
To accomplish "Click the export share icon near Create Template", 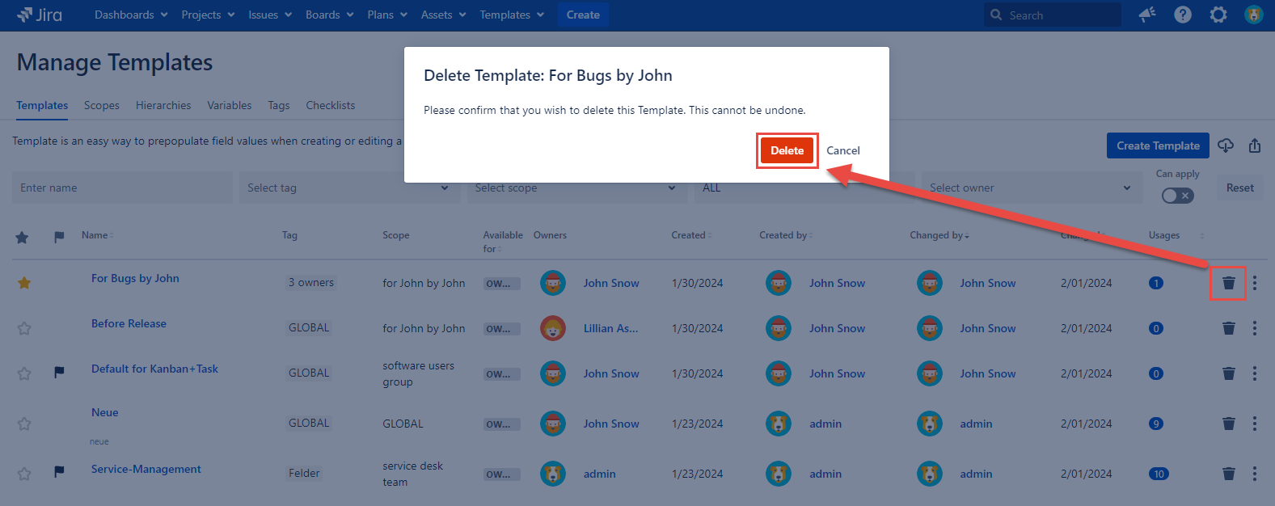I will pyautogui.click(x=1254, y=145).
